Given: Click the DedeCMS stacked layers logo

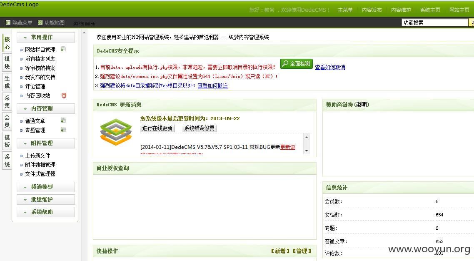Looking at the screenshot, I should click(x=116, y=132).
